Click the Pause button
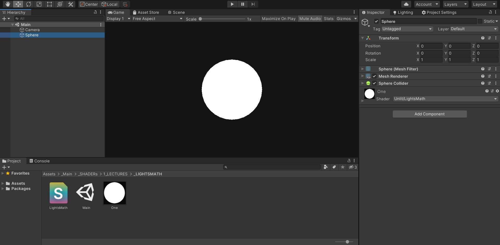The image size is (500, 245). click(242, 4)
